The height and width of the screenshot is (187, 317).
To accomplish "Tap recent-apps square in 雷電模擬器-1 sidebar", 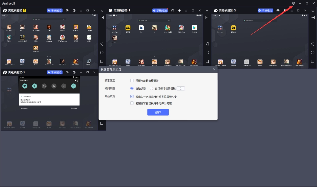I will point(207,61).
